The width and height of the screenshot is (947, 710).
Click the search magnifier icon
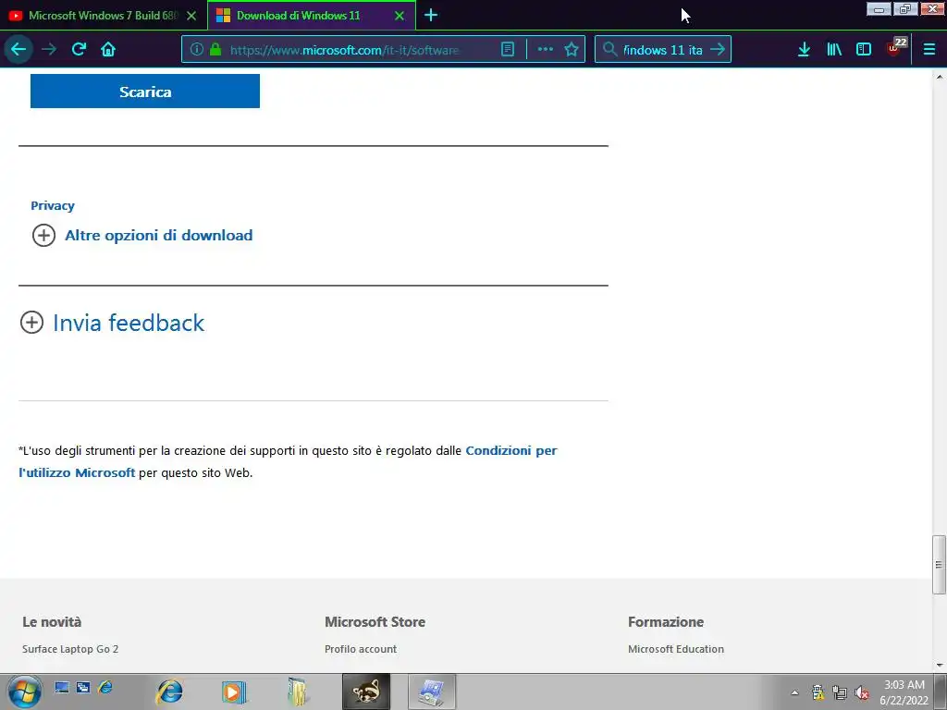tap(610, 50)
